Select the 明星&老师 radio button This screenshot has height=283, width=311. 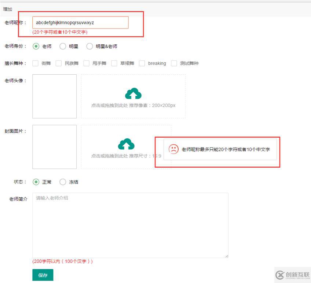pyautogui.click(x=89, y=46)
